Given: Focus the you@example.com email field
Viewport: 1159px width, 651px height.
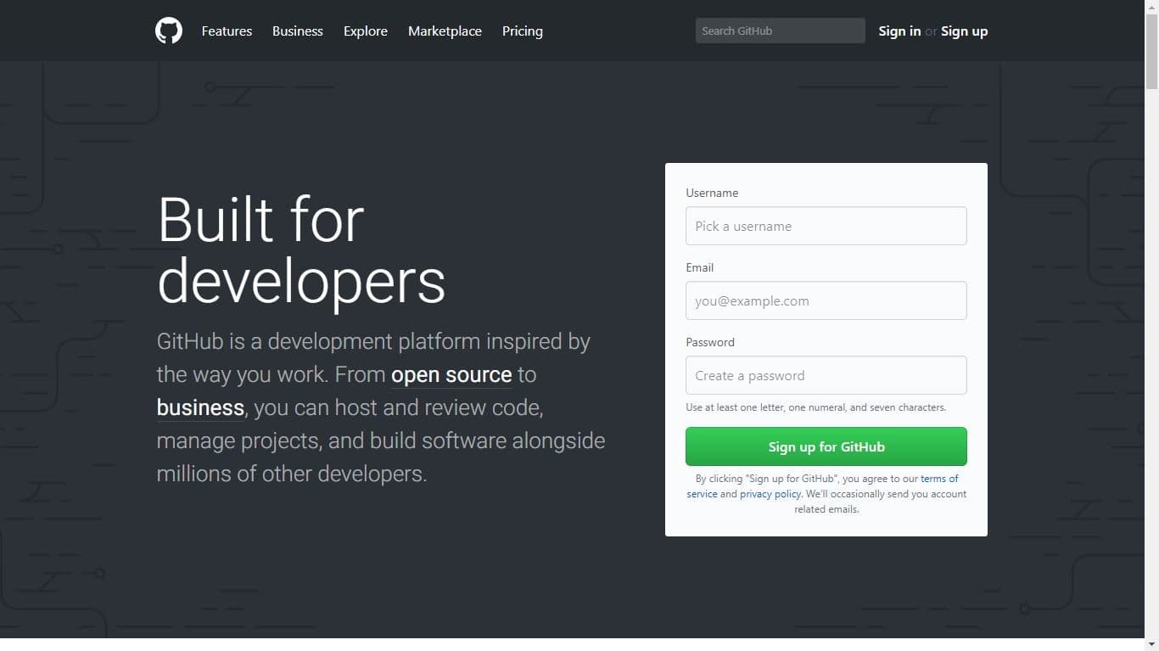Looking at the screenshot, I should 826,300.
